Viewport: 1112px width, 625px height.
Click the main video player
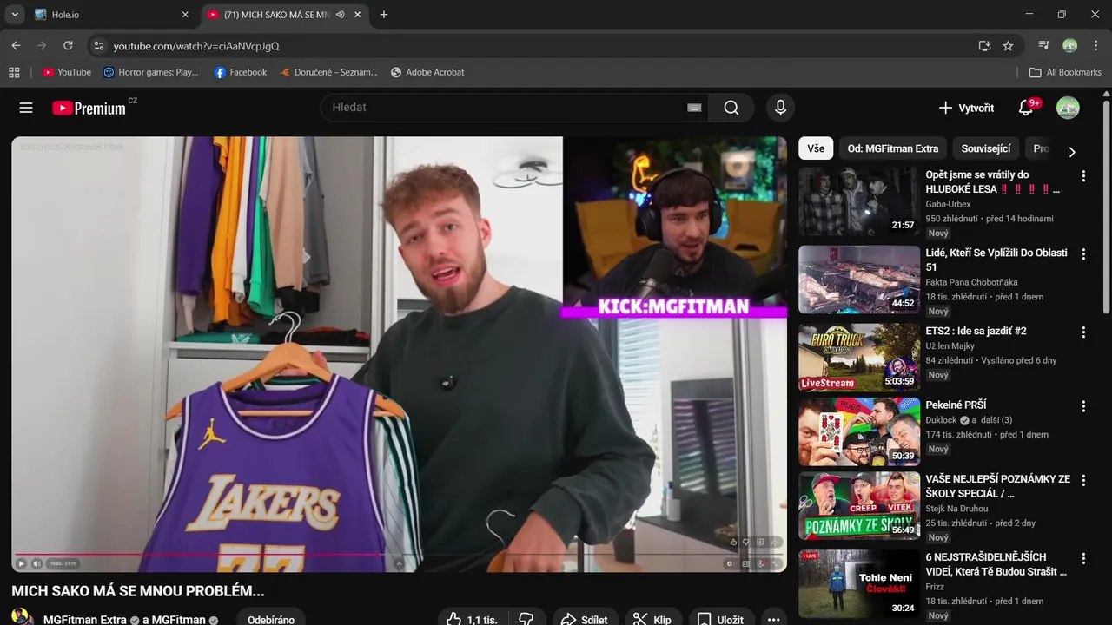[x=399, y=354]
